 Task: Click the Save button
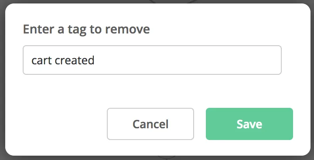pyautogui.click(x=249, y=124)
